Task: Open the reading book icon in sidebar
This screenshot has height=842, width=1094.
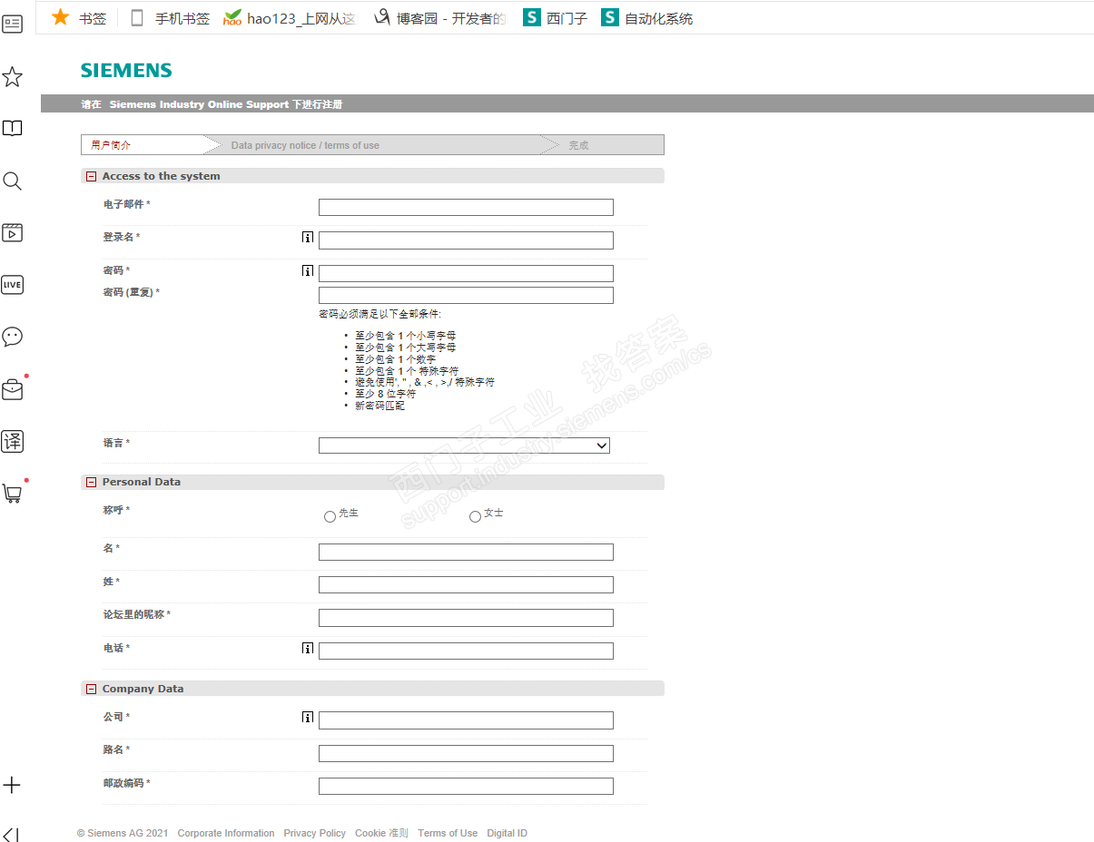Action: pos(12,129)
